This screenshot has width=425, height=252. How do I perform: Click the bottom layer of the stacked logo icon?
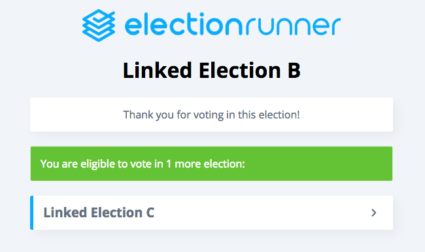pyautogui.click(x=99, y=36)
